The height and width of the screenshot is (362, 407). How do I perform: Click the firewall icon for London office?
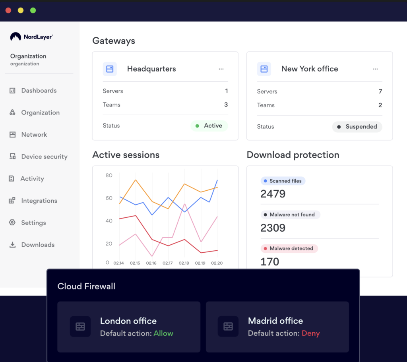coord(80,327)
